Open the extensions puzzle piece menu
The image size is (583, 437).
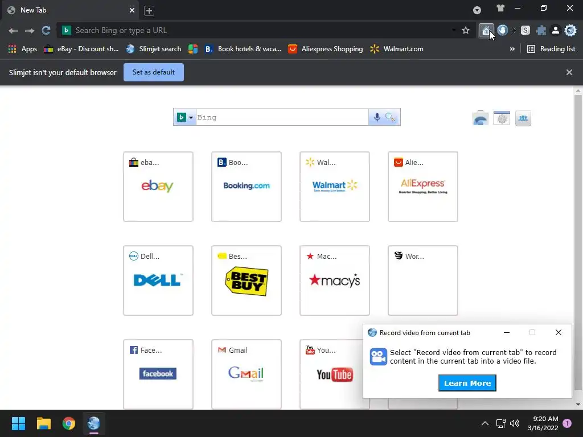pyautogui.click(x=541, y=31)
